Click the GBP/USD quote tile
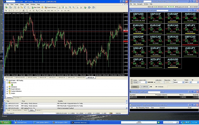Viewport: 199px width, 125px height. tap(138, 17)
